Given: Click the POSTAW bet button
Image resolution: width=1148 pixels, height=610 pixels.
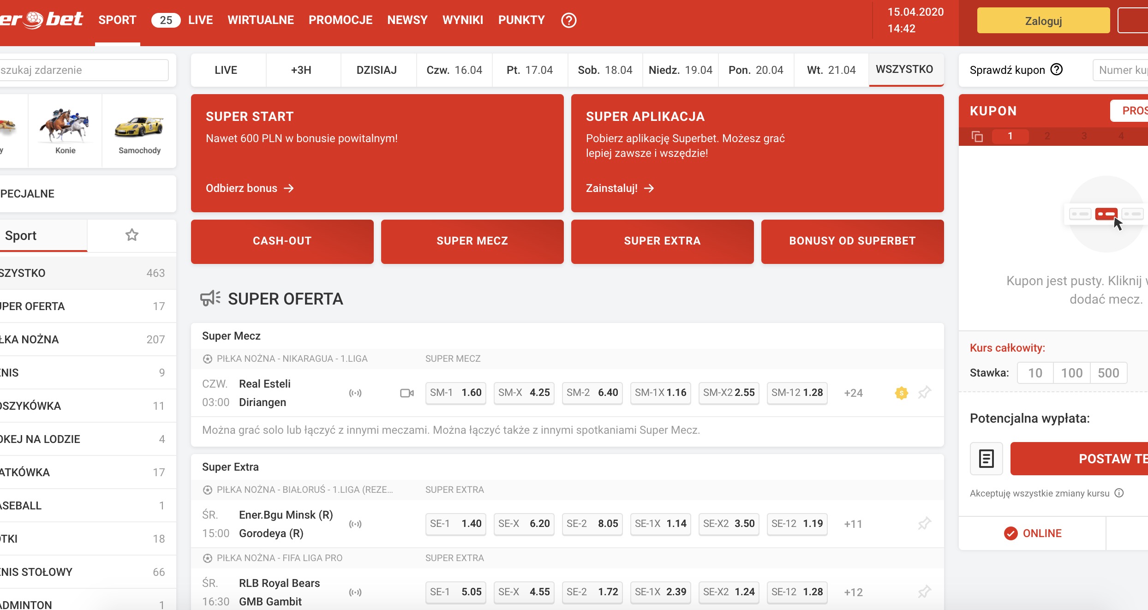Looking at the screenshot, I should (x=1079, y=459).
